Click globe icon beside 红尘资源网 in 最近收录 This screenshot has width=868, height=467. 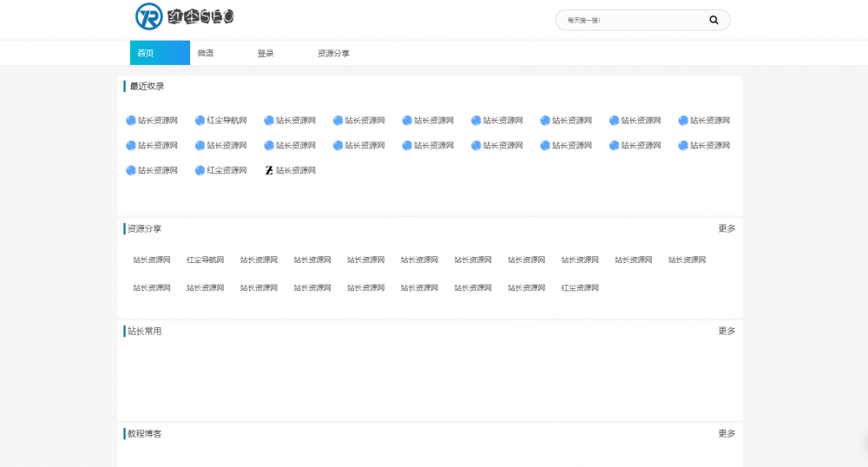click(200, 171)
